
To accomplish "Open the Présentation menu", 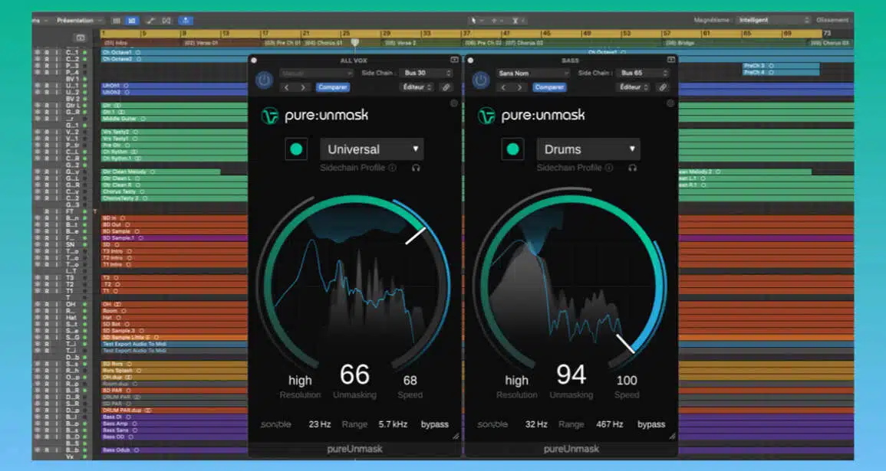I will [78, 21].
